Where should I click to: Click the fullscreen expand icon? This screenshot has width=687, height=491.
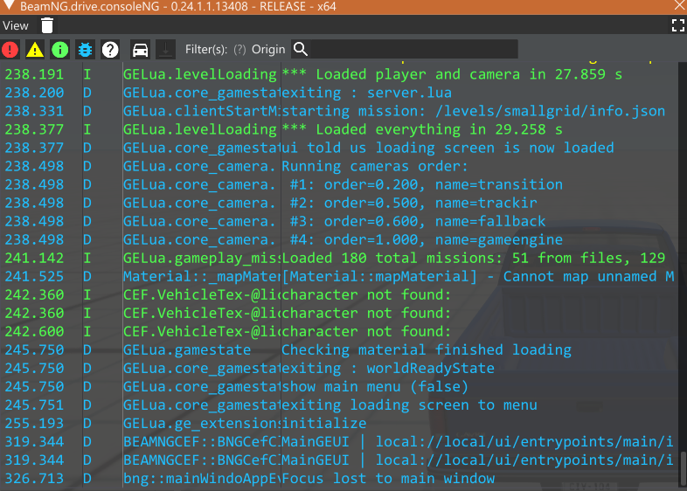(677, 25)
